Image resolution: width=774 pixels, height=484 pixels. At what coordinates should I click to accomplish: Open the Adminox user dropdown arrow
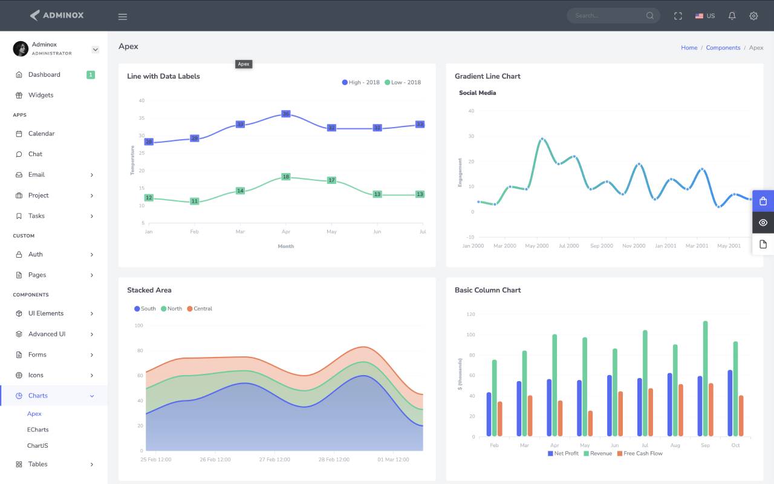[95, 50]
